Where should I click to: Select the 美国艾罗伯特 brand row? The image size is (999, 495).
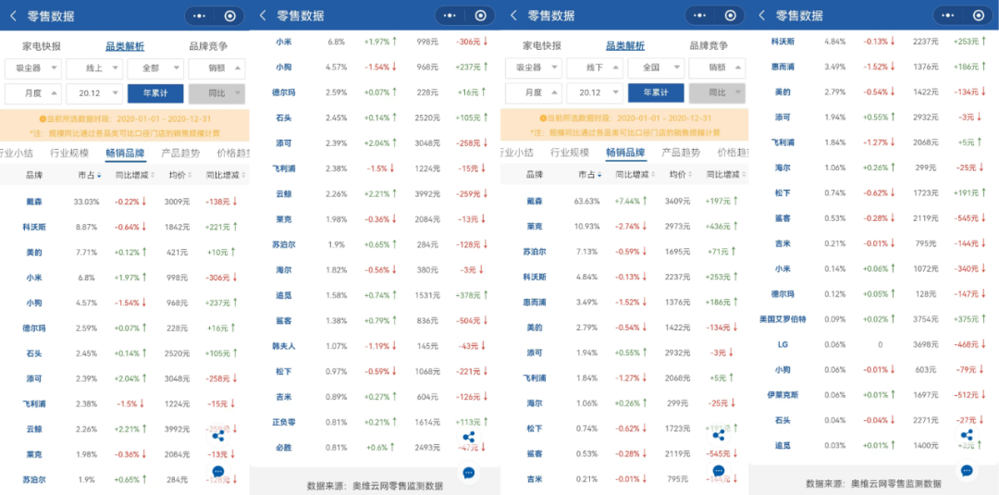coord(783,318)
